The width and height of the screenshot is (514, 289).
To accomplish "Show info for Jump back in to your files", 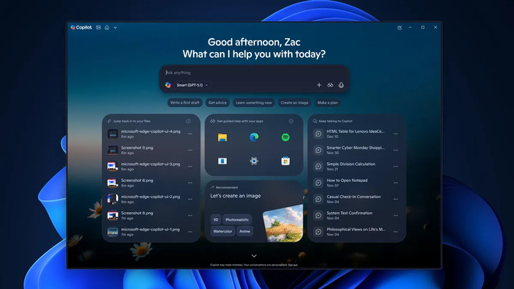I will point(189,121).
